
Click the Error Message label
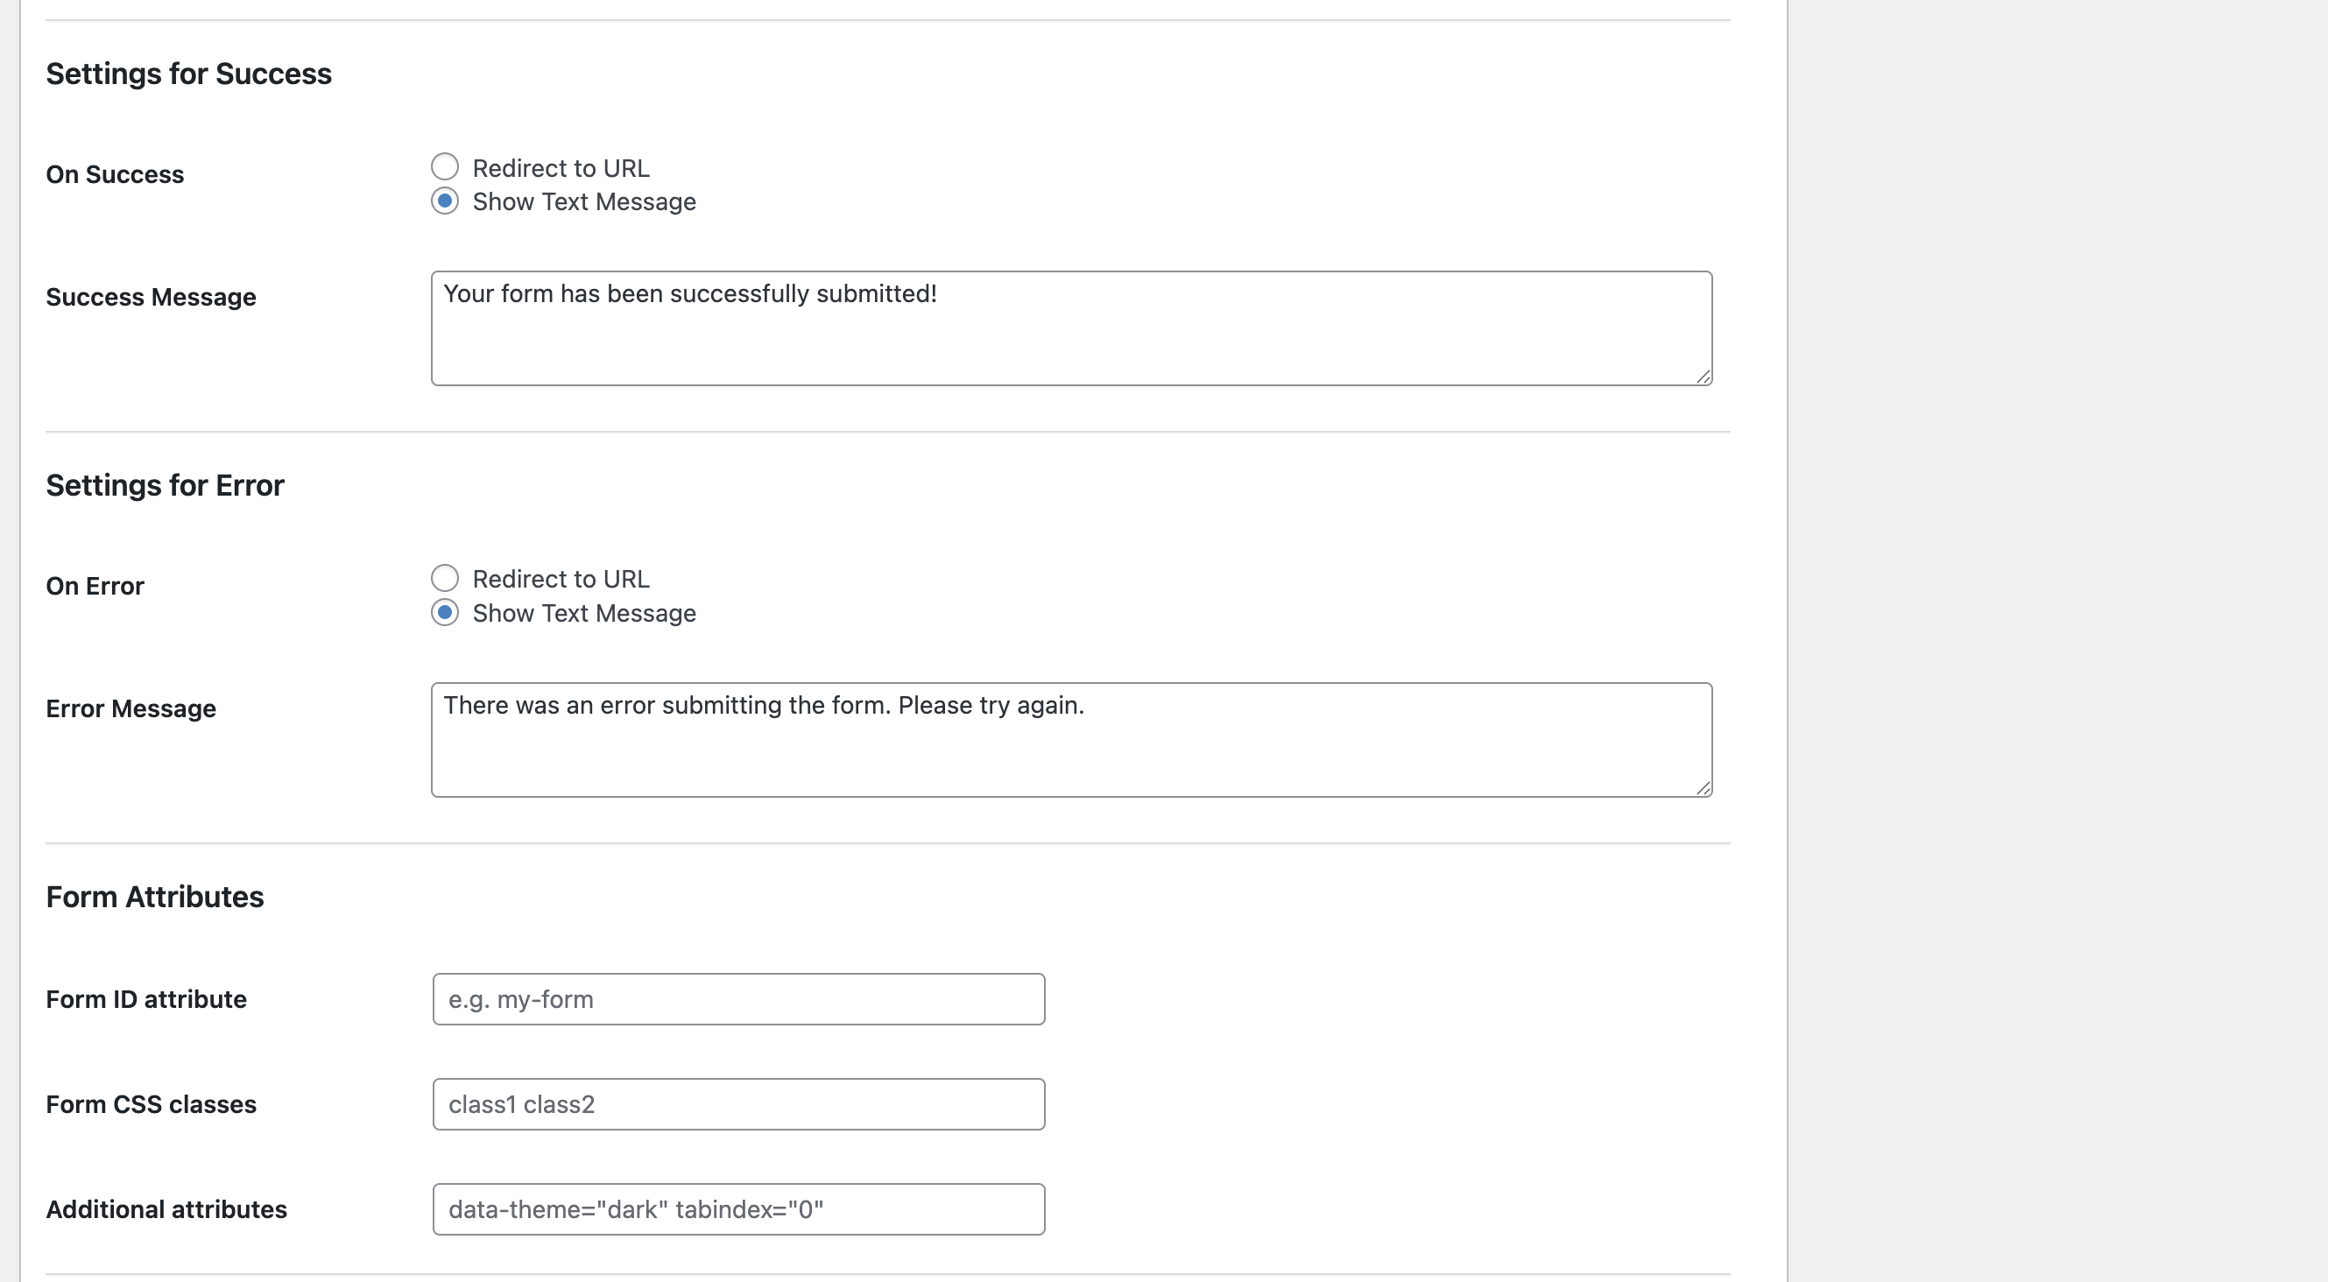pos(131,708)
